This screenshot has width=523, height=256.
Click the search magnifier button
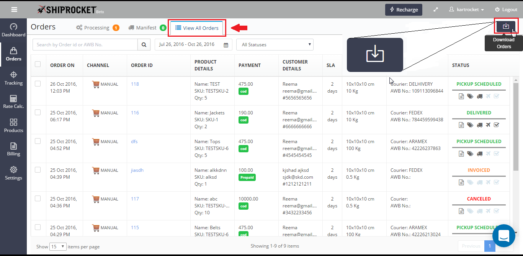[144, 45]
